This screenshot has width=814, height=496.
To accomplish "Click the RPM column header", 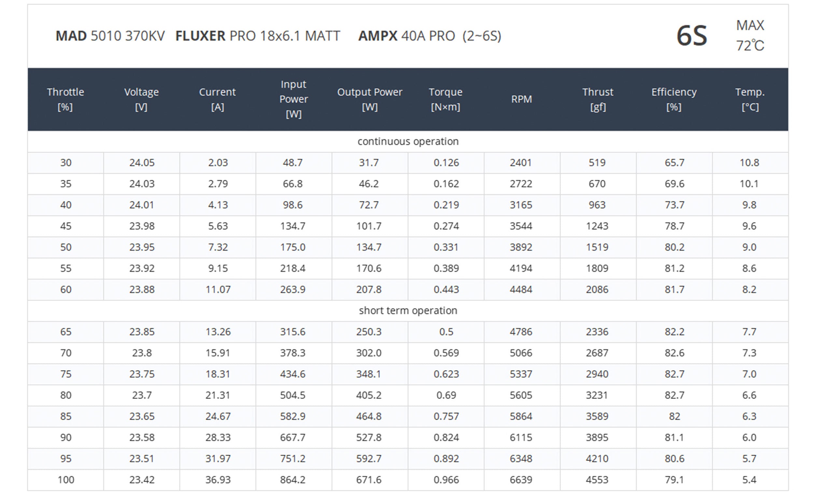I will tap(522, 99).
